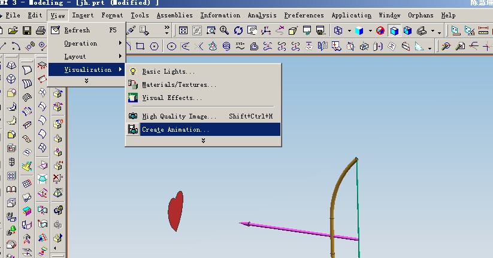
Task: Click the helix curve icon
Action: click(226, 46)
